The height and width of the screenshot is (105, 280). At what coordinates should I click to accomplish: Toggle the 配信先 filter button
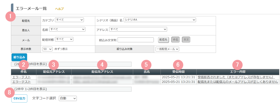pyautogui.click(x=164, y=40)
